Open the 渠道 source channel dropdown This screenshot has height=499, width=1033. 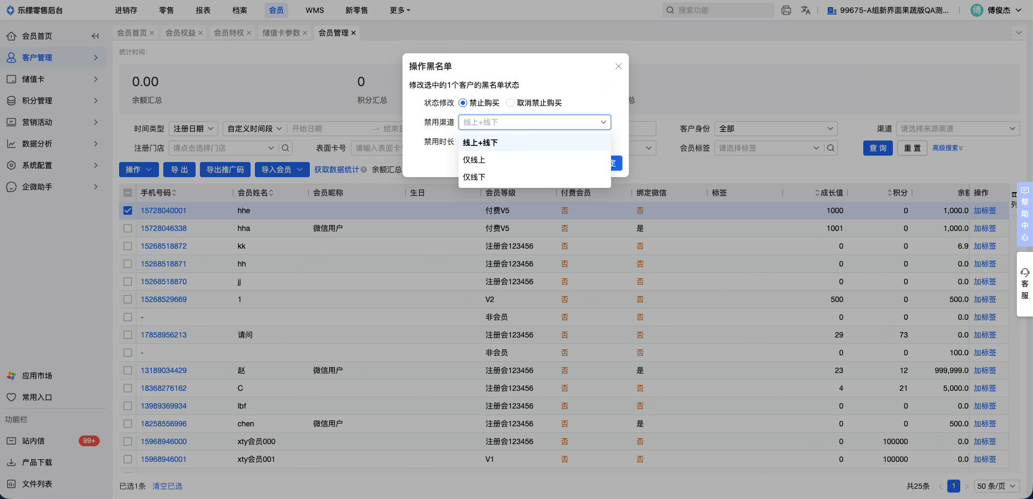[958, 129]
